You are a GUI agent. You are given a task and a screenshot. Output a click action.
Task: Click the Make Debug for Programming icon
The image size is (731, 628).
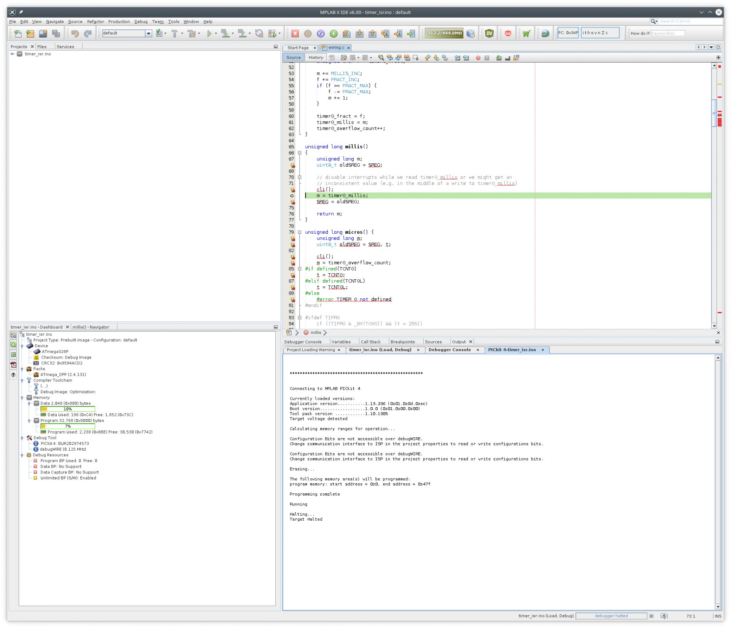[225, 33]
